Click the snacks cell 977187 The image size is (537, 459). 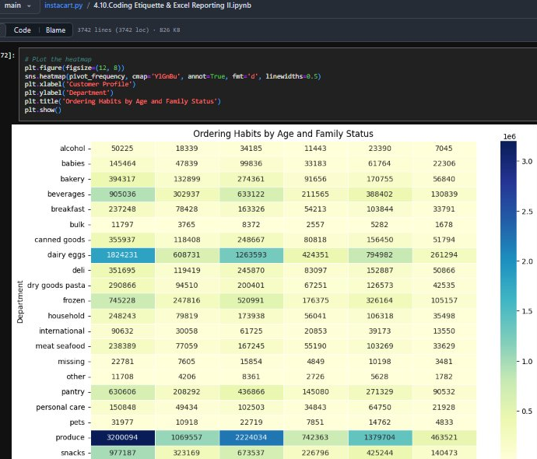[123, 453]
